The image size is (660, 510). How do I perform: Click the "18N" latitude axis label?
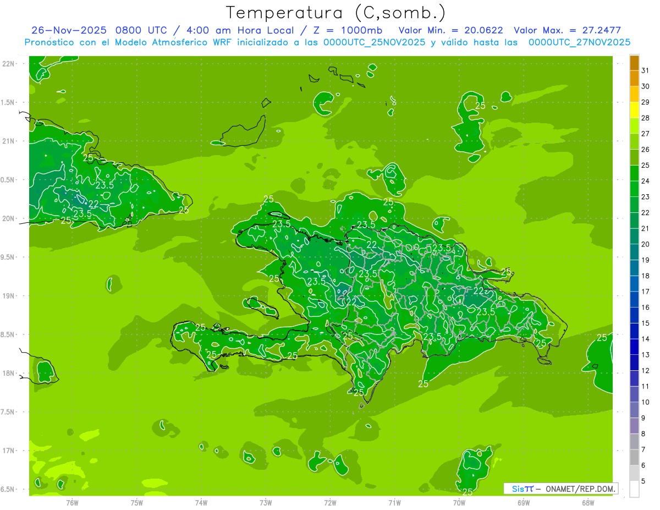point(9,373)
